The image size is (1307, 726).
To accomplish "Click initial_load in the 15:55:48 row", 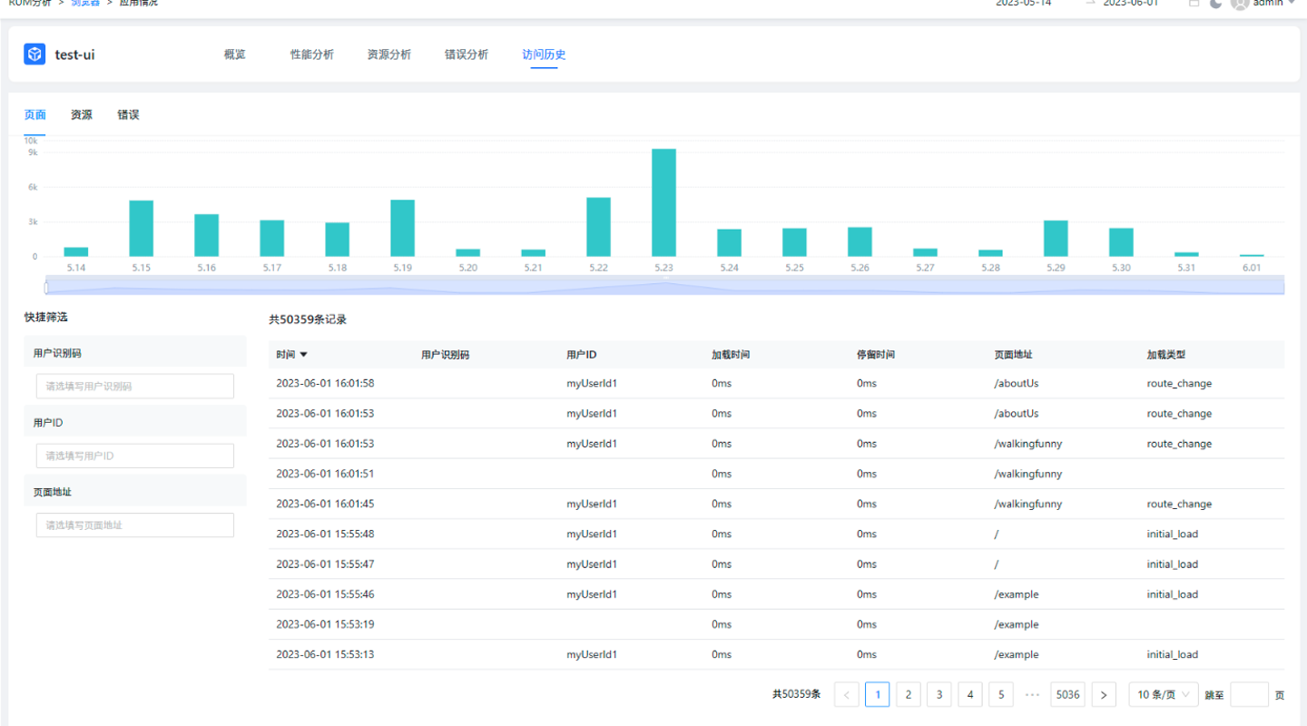I will [x=1173, y=534].
